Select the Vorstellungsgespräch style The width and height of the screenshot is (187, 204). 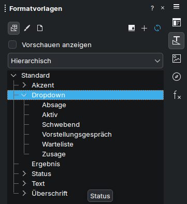point(77,135)
